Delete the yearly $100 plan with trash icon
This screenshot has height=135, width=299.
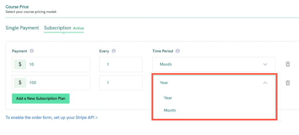tap(288, 83)
